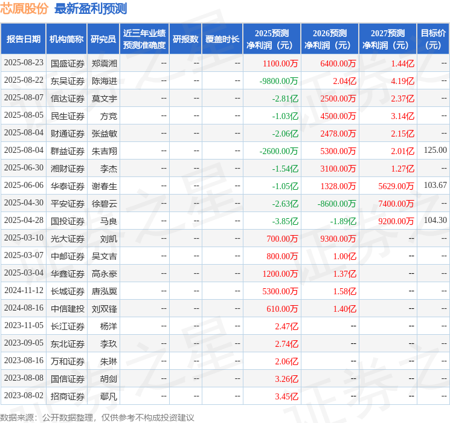Click the 3.14亿 forecast value
Image resolution: width=450 pixels, height=423 pixels.
402,116
